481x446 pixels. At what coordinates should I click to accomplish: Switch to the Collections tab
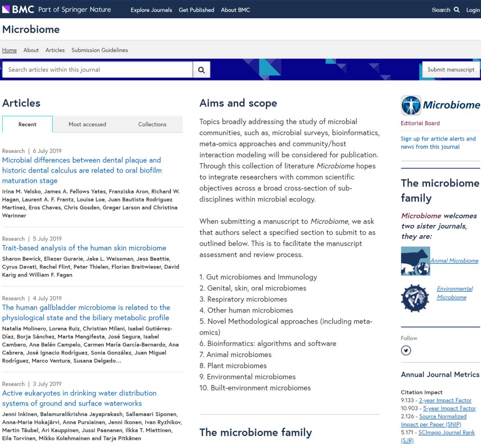[152, 125]
